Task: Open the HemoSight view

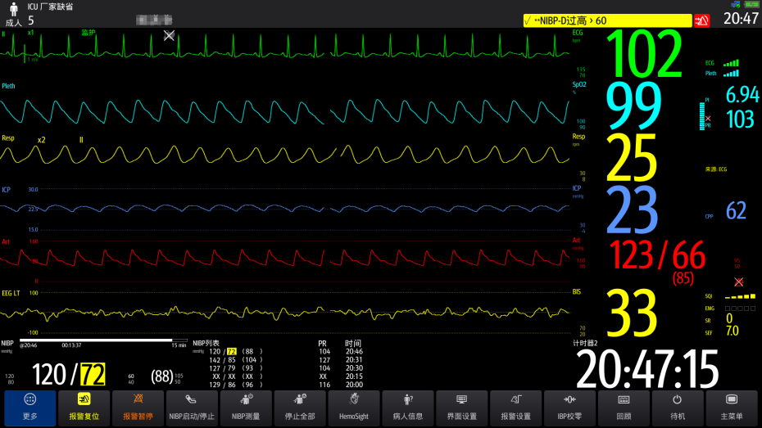Action: tap(354, 408)
